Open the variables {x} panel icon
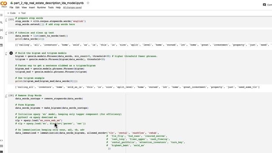 coord(1,30)
